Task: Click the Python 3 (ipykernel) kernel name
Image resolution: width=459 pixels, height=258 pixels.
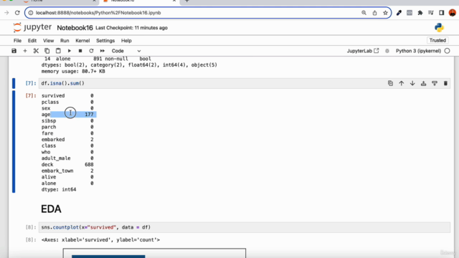Action: [418, 51]
